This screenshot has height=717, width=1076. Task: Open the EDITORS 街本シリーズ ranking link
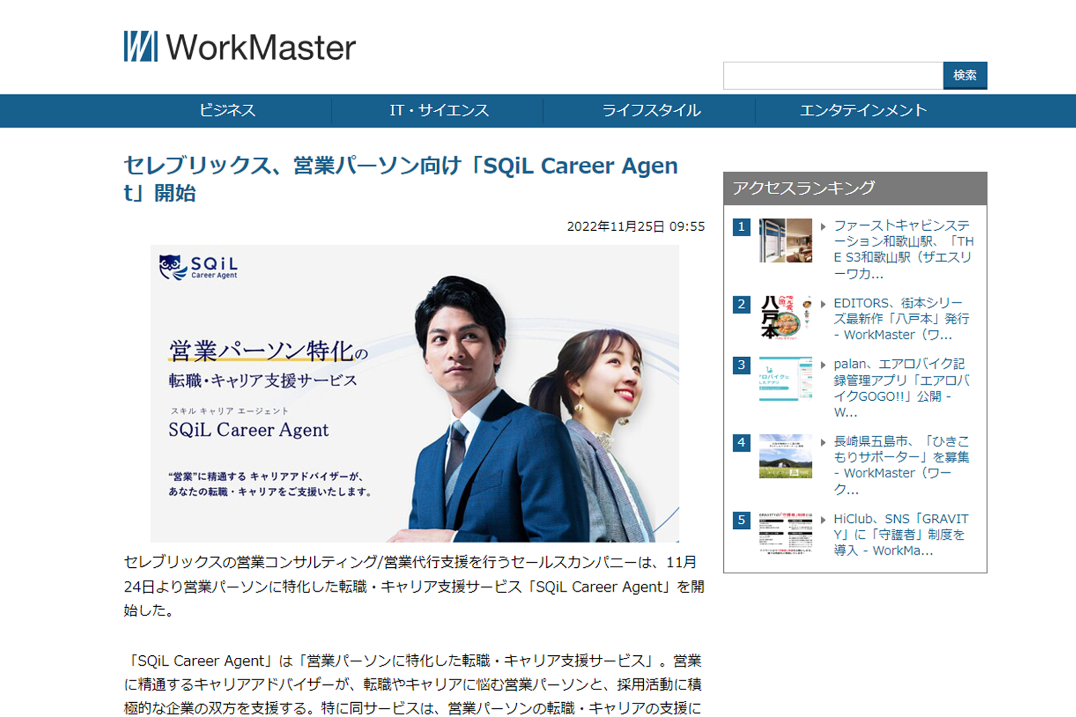pos(901,319)
